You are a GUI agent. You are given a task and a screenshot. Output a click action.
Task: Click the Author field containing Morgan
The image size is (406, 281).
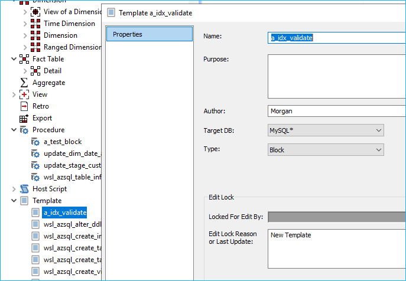pyautogui.click(x=337, y=110)
